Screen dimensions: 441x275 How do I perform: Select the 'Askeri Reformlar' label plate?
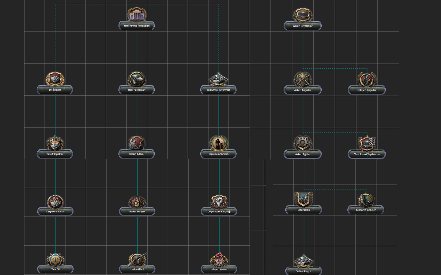[x=303, y=26]
